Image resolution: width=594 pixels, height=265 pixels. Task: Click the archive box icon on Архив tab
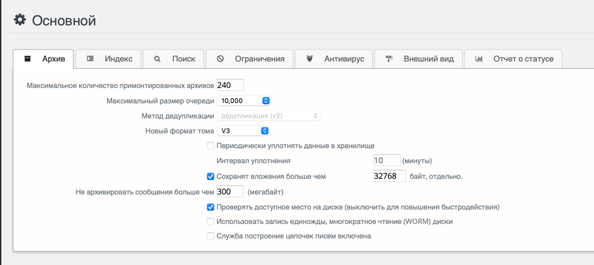click(x=28, y=59)
